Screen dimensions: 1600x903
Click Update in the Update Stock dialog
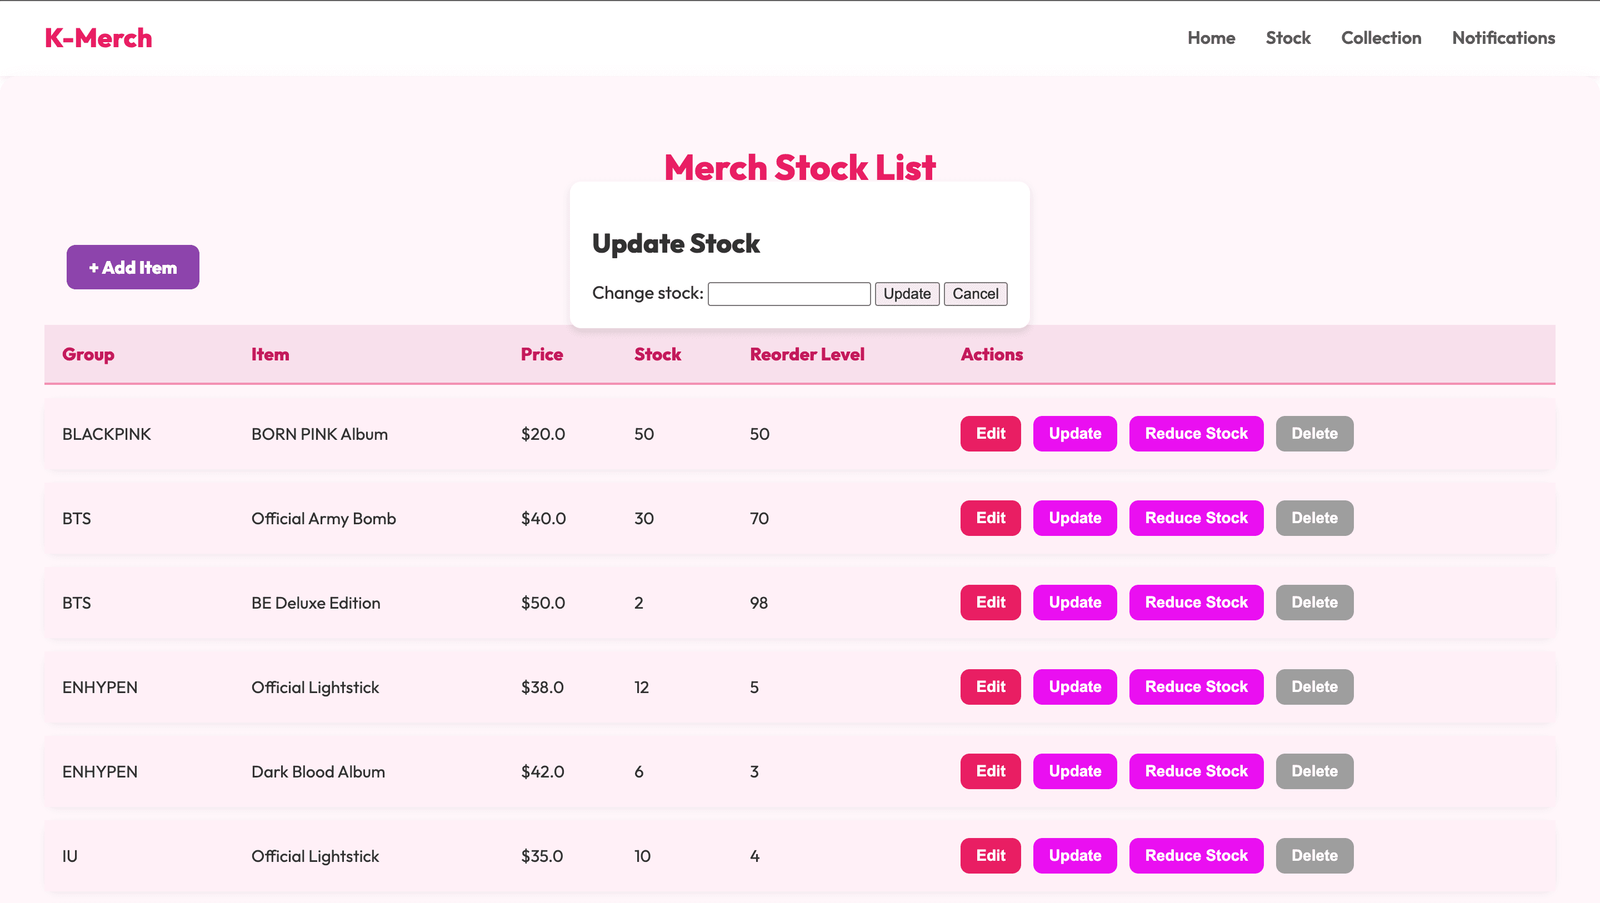[907, 294]
